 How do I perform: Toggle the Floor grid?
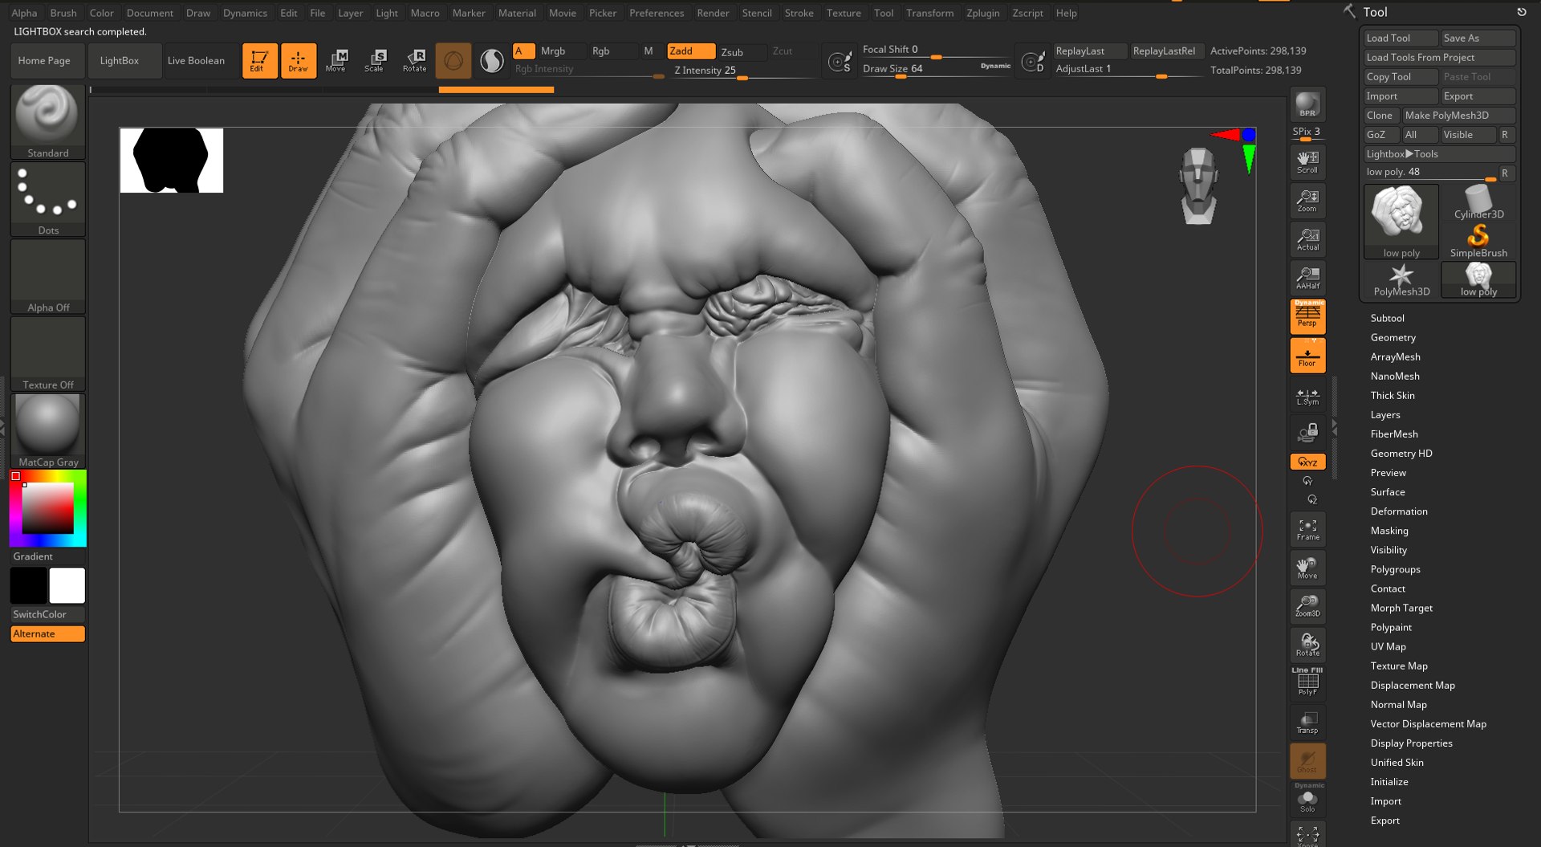[1307, 355]
